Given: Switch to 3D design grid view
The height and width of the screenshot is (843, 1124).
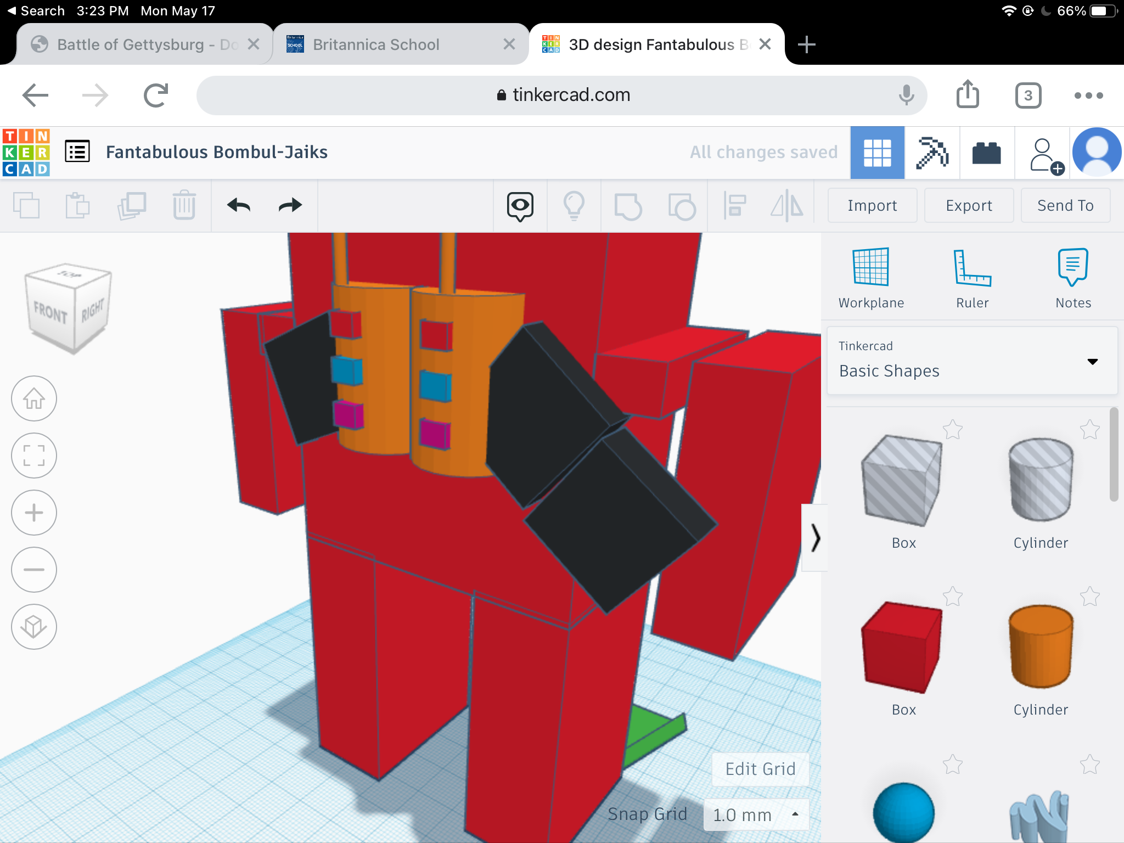Looking at the screenshot, I should coord(877,153).
